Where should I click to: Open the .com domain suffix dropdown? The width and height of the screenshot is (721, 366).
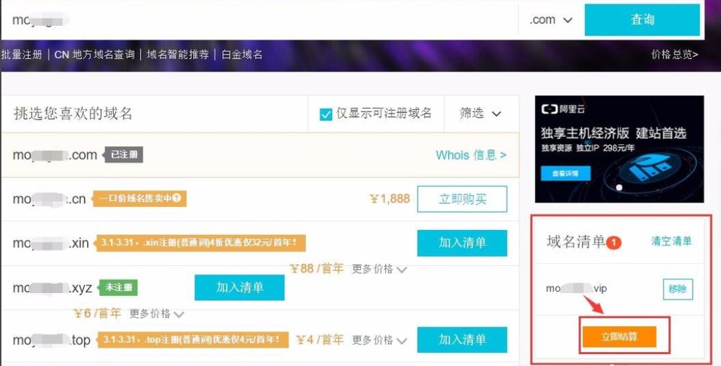[551, 20]
